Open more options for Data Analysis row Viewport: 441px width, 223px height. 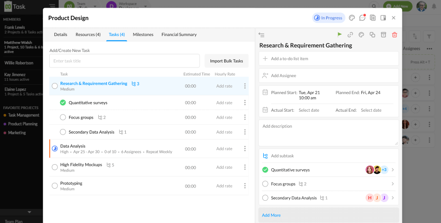[245, 148]
